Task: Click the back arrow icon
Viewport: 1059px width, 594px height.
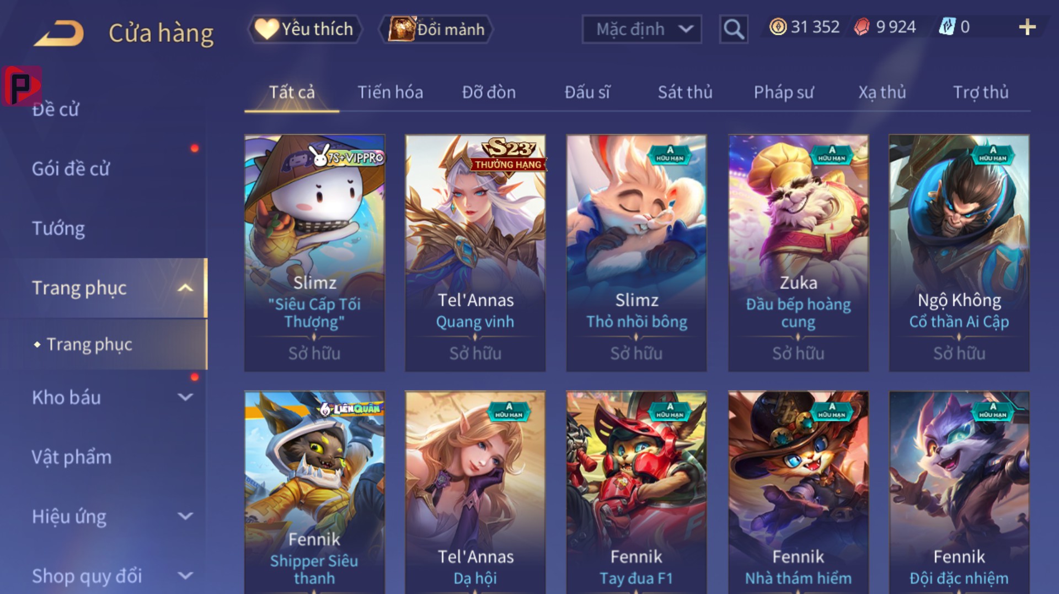Action: tap(58, 33)
